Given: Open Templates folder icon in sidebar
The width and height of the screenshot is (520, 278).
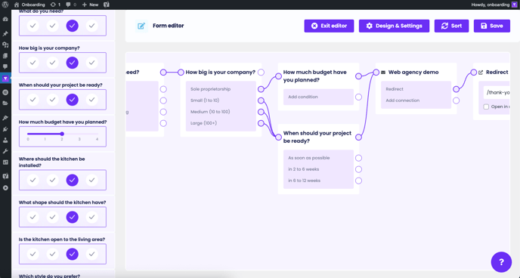Looking at the screenshot, I should point(5,103).
